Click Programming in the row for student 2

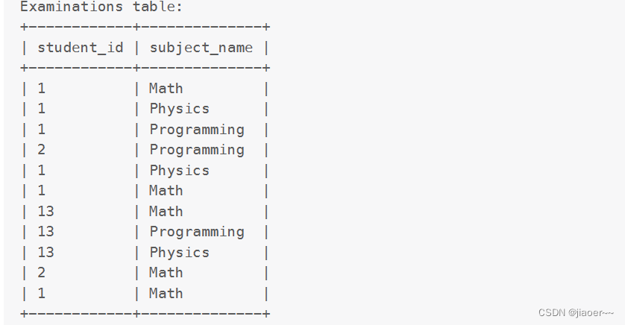[197, 150]
